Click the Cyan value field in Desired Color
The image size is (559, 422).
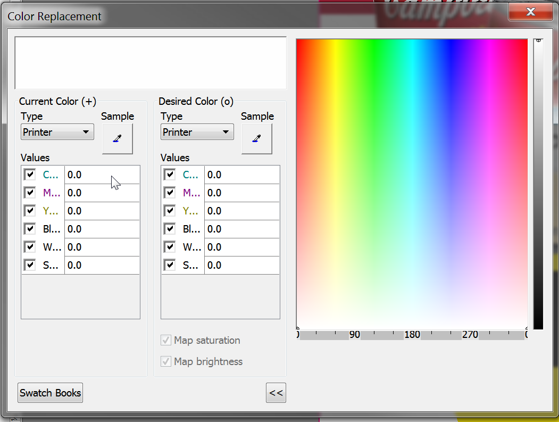(242, 175)
